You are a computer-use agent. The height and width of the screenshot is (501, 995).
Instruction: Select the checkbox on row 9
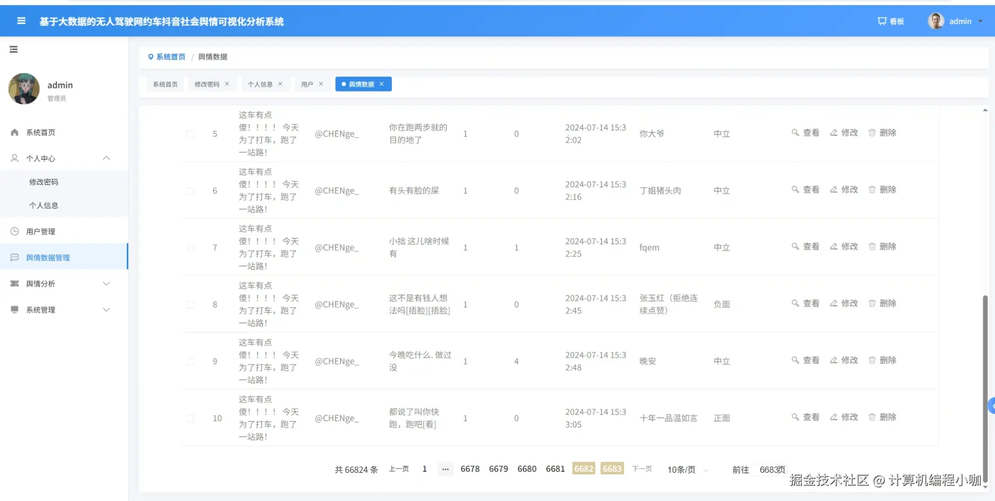pos(190,361)
